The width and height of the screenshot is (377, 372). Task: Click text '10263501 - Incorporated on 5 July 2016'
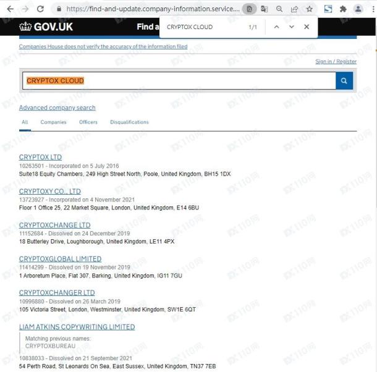click(x=69, y=166)
